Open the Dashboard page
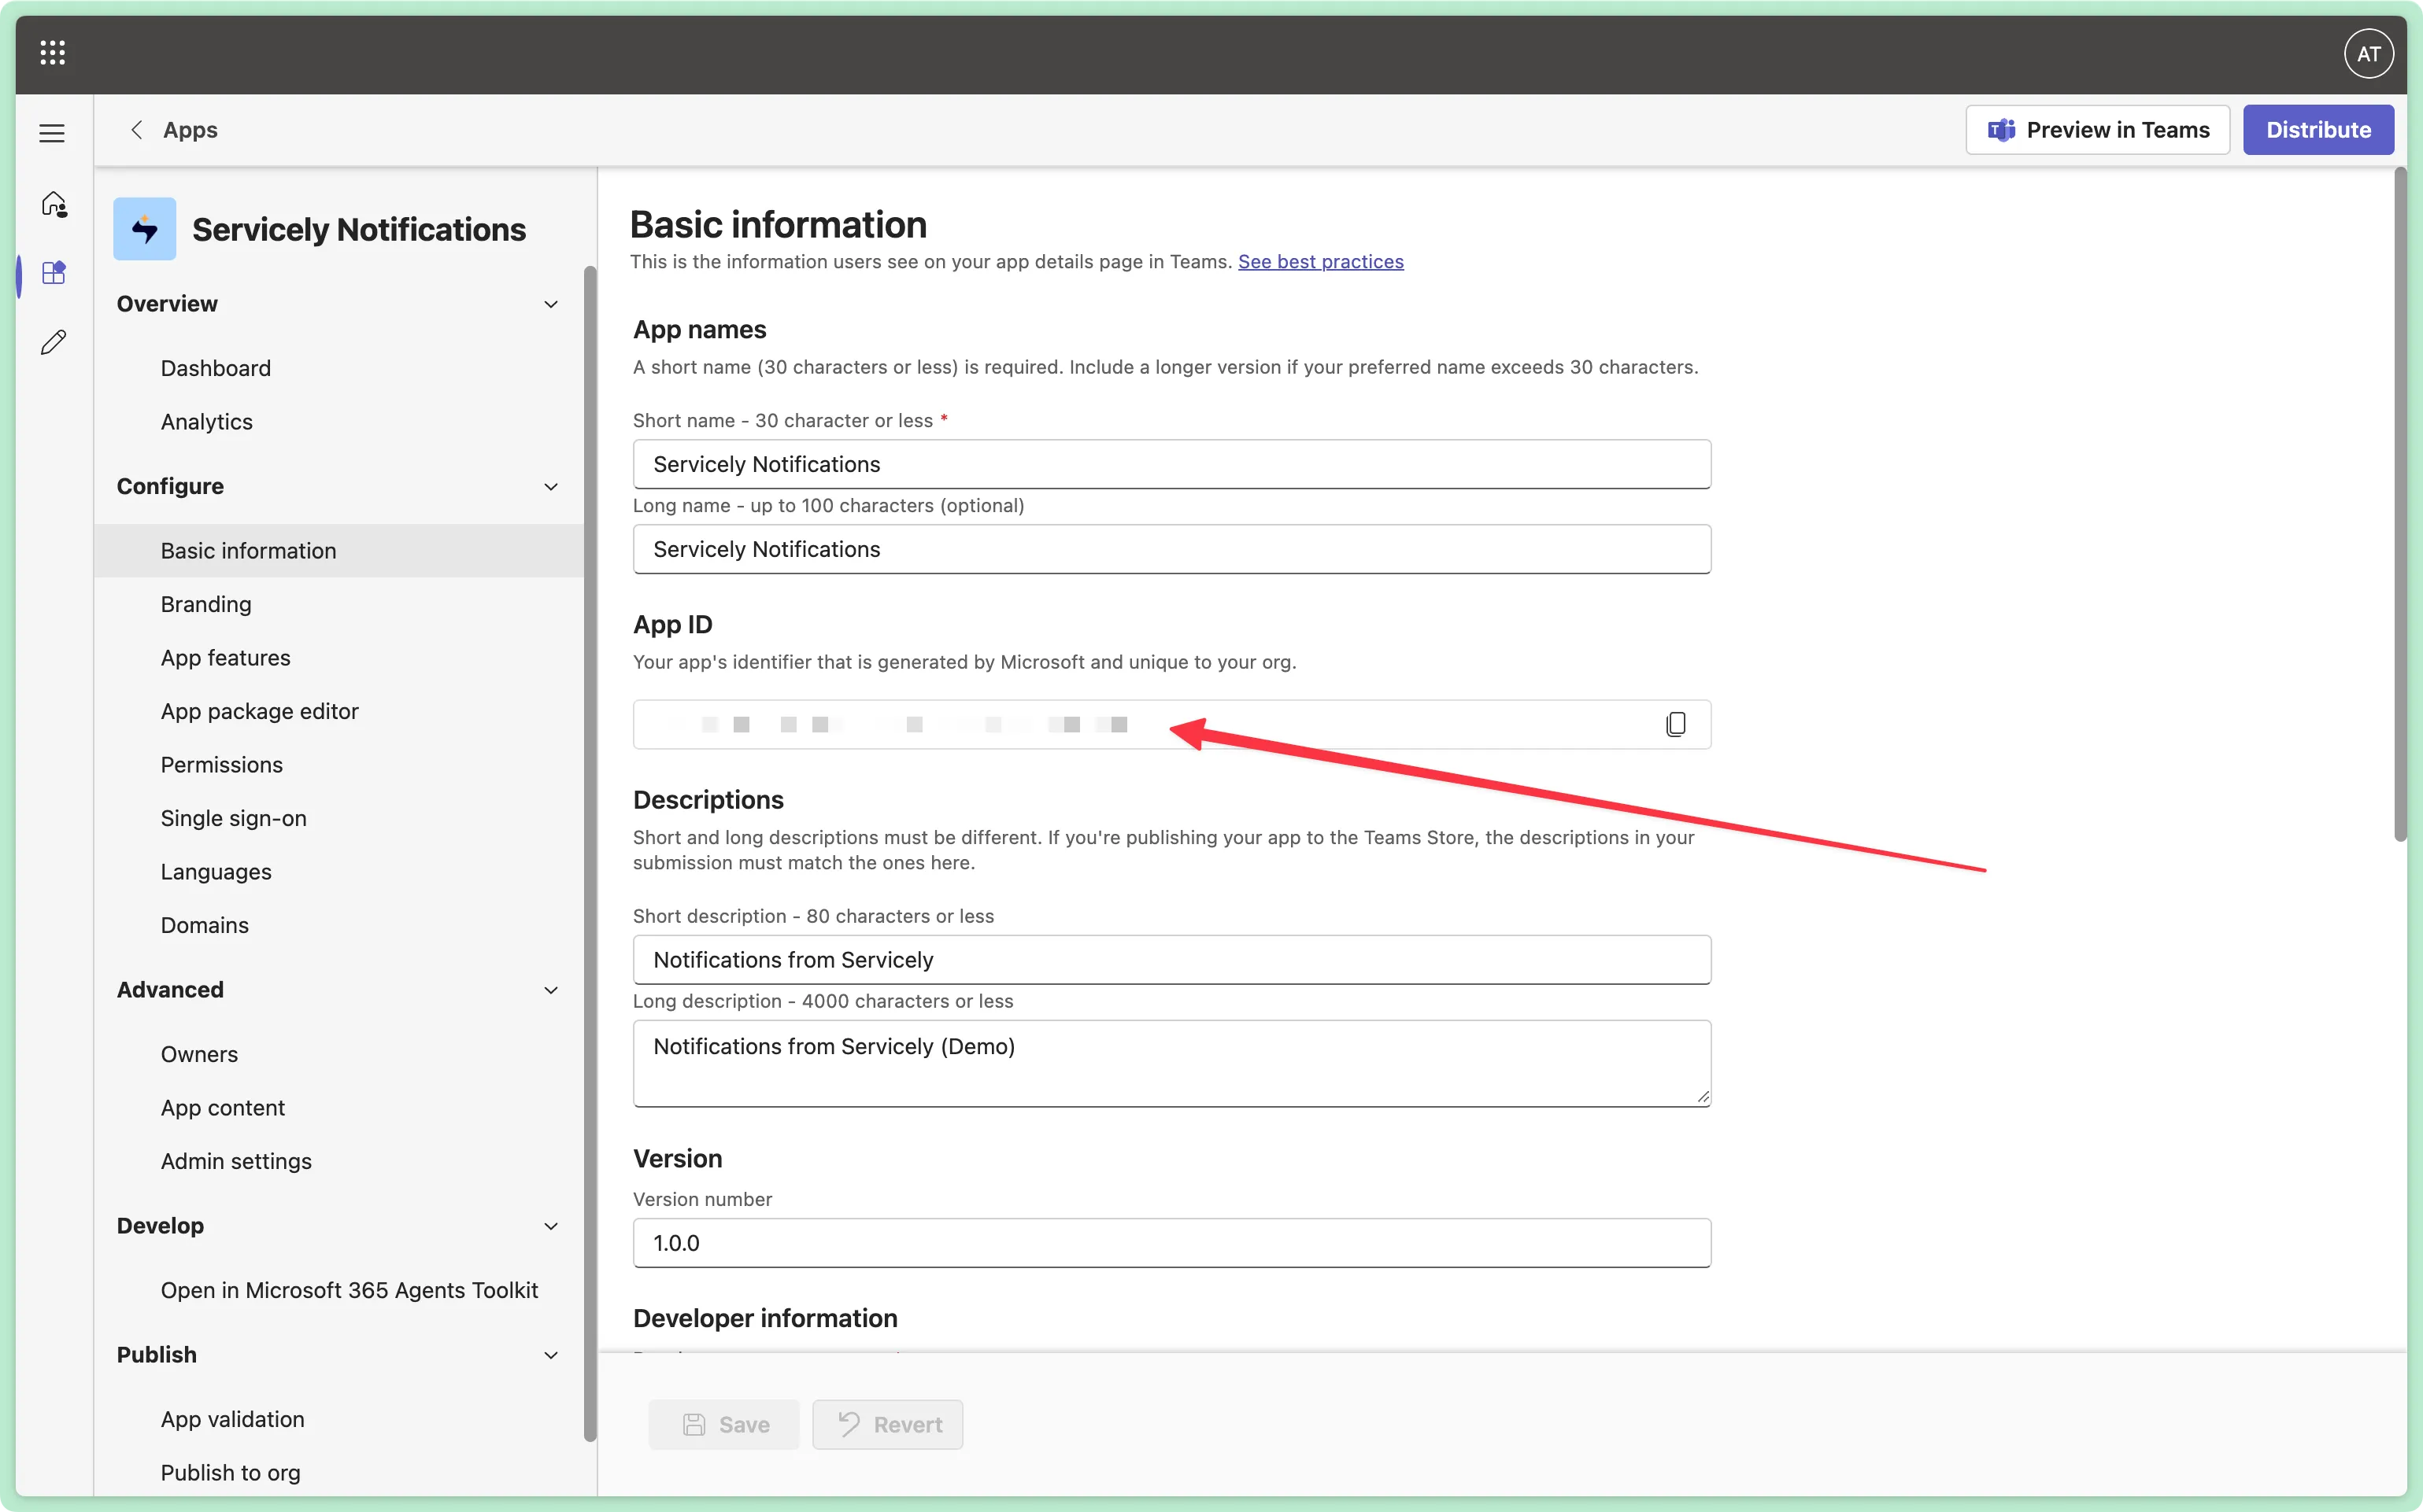The width and height of the screenshot is (2423, 1512). (216, 368)
